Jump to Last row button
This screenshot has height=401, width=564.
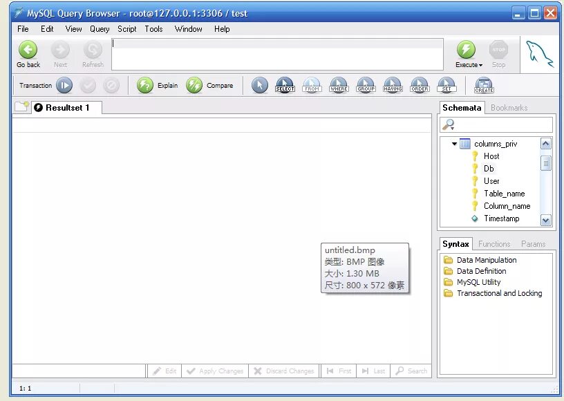click(373, 371)
